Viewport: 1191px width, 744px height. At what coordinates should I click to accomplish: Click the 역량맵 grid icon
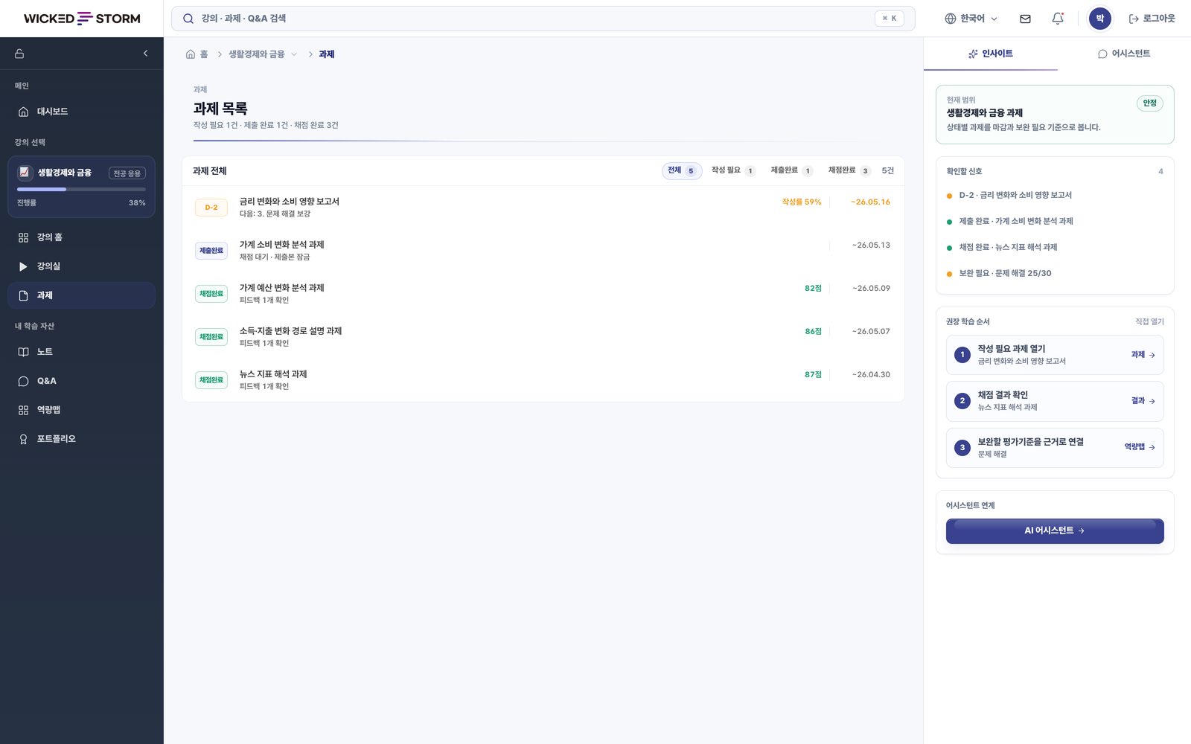pos(23,410)
